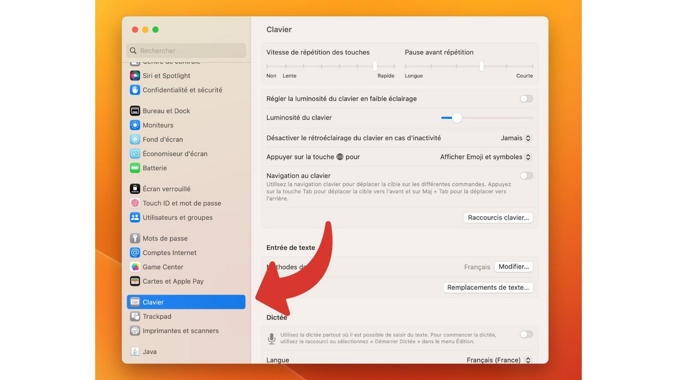The image size is (677, 380).
Task: Click the key repeat speed slider
Action: [330, 66]
